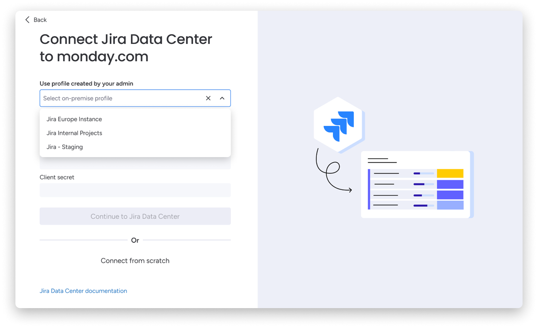
Task: Click the first row progress bar in illustration
Action: [423, 173]
